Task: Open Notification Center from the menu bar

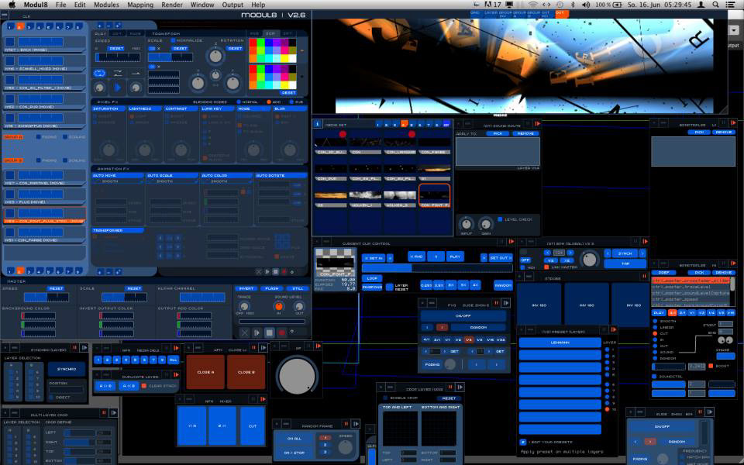Action: 731,5
